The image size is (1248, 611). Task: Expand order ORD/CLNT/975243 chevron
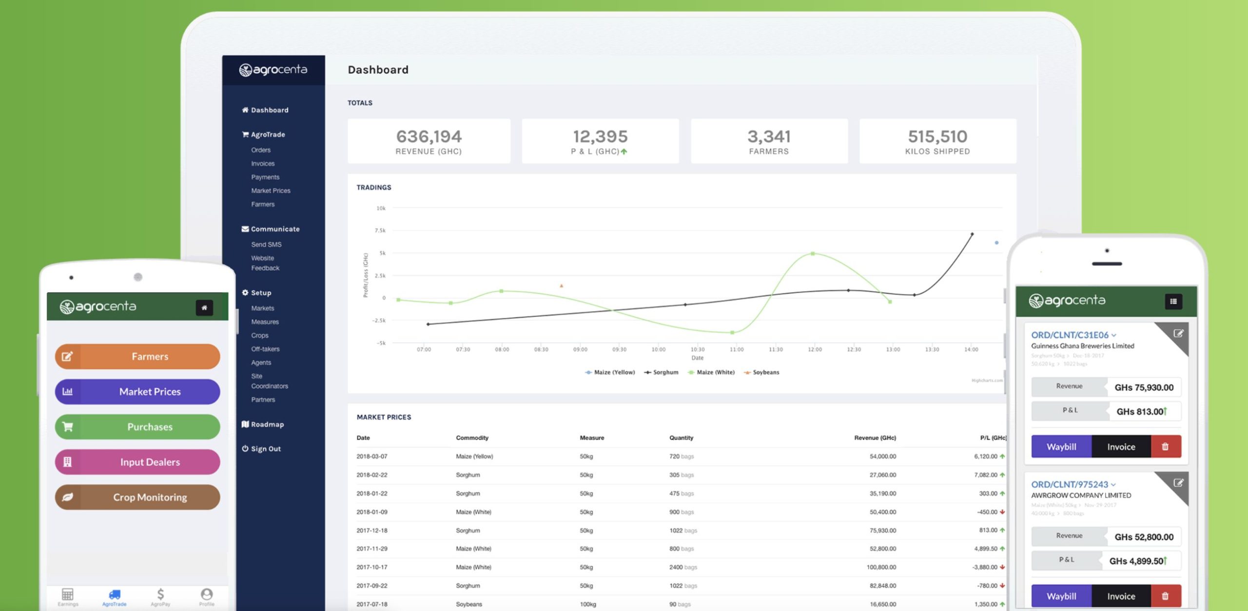coord(1113,485)
